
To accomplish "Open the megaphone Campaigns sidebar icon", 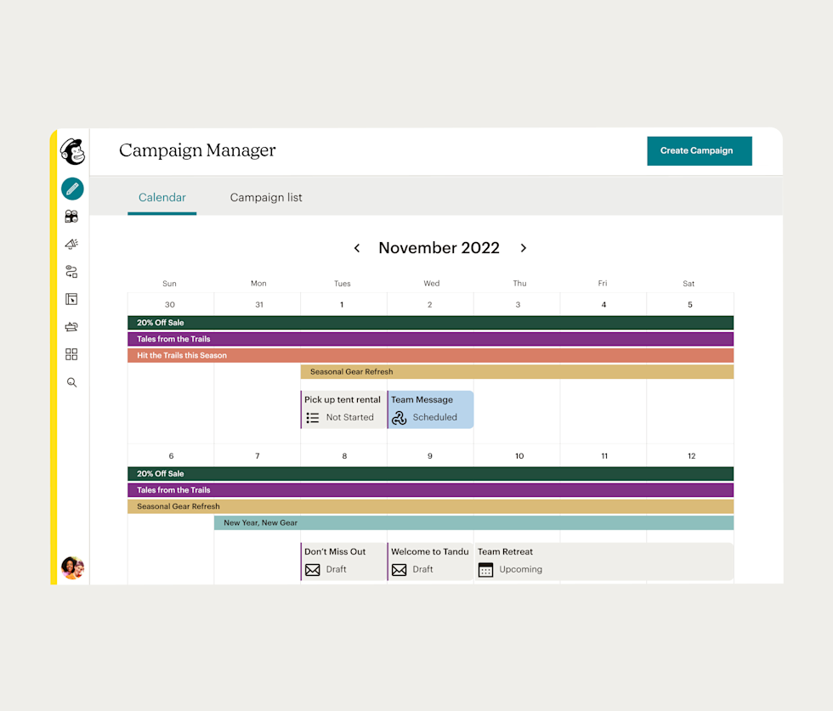I will coord(71,244).
